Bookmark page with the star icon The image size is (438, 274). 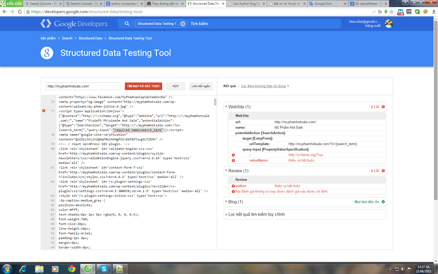392,12
